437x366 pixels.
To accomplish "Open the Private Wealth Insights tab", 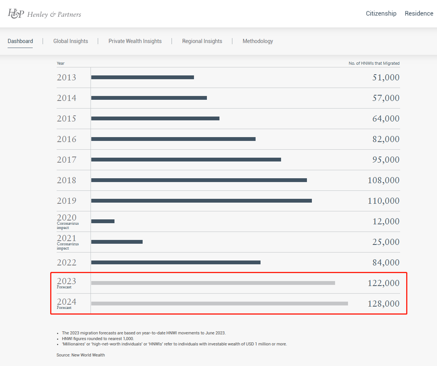I will [x=135, y=41].
